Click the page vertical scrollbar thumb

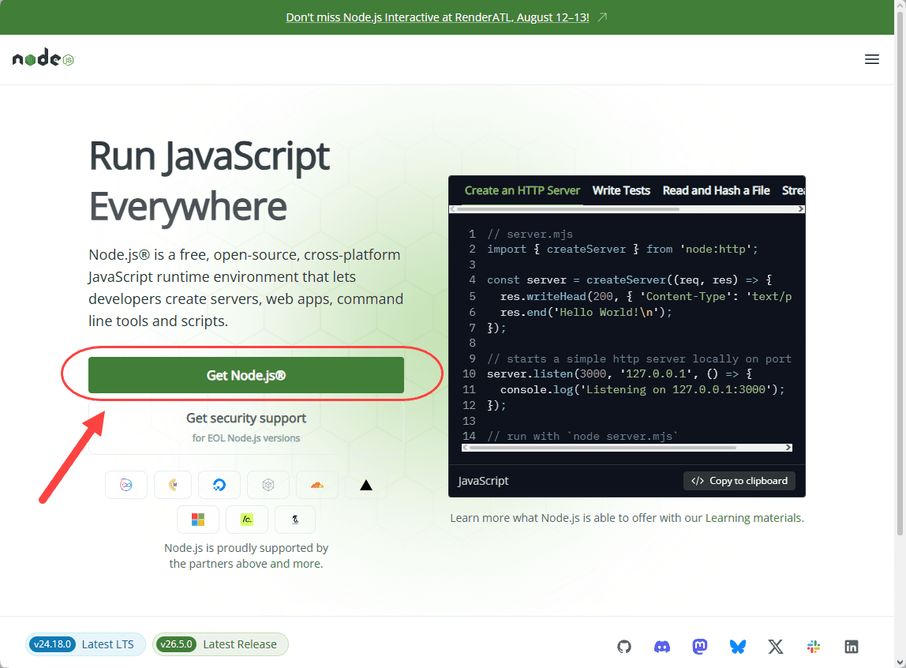900,272
